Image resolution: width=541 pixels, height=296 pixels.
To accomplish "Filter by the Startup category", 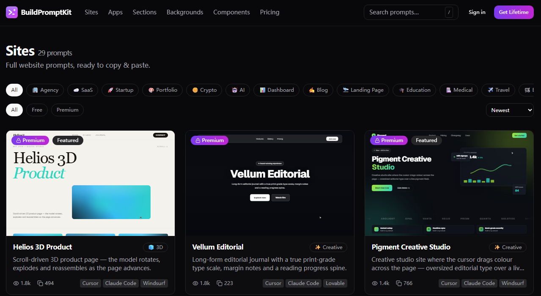I will (x=120, y=90).
